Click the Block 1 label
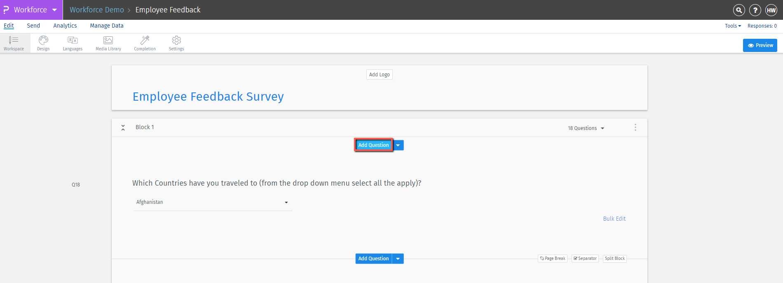This screenshot has height=283, width=783. (145, 127)
